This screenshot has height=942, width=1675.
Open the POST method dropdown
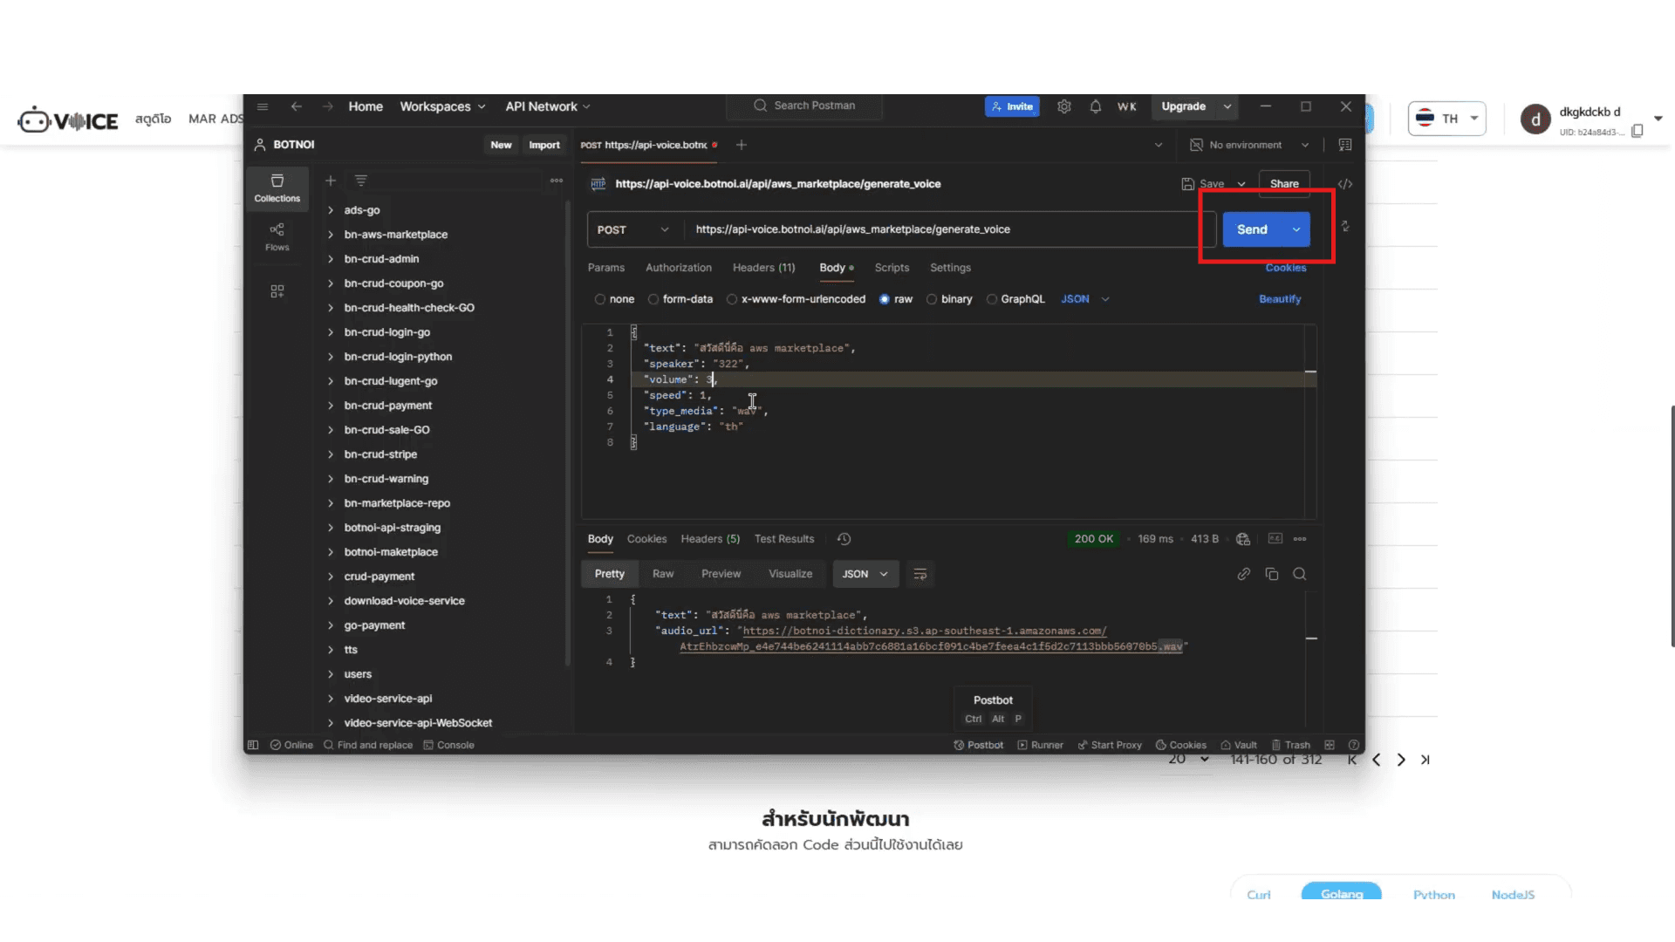[x=633, y=229]
